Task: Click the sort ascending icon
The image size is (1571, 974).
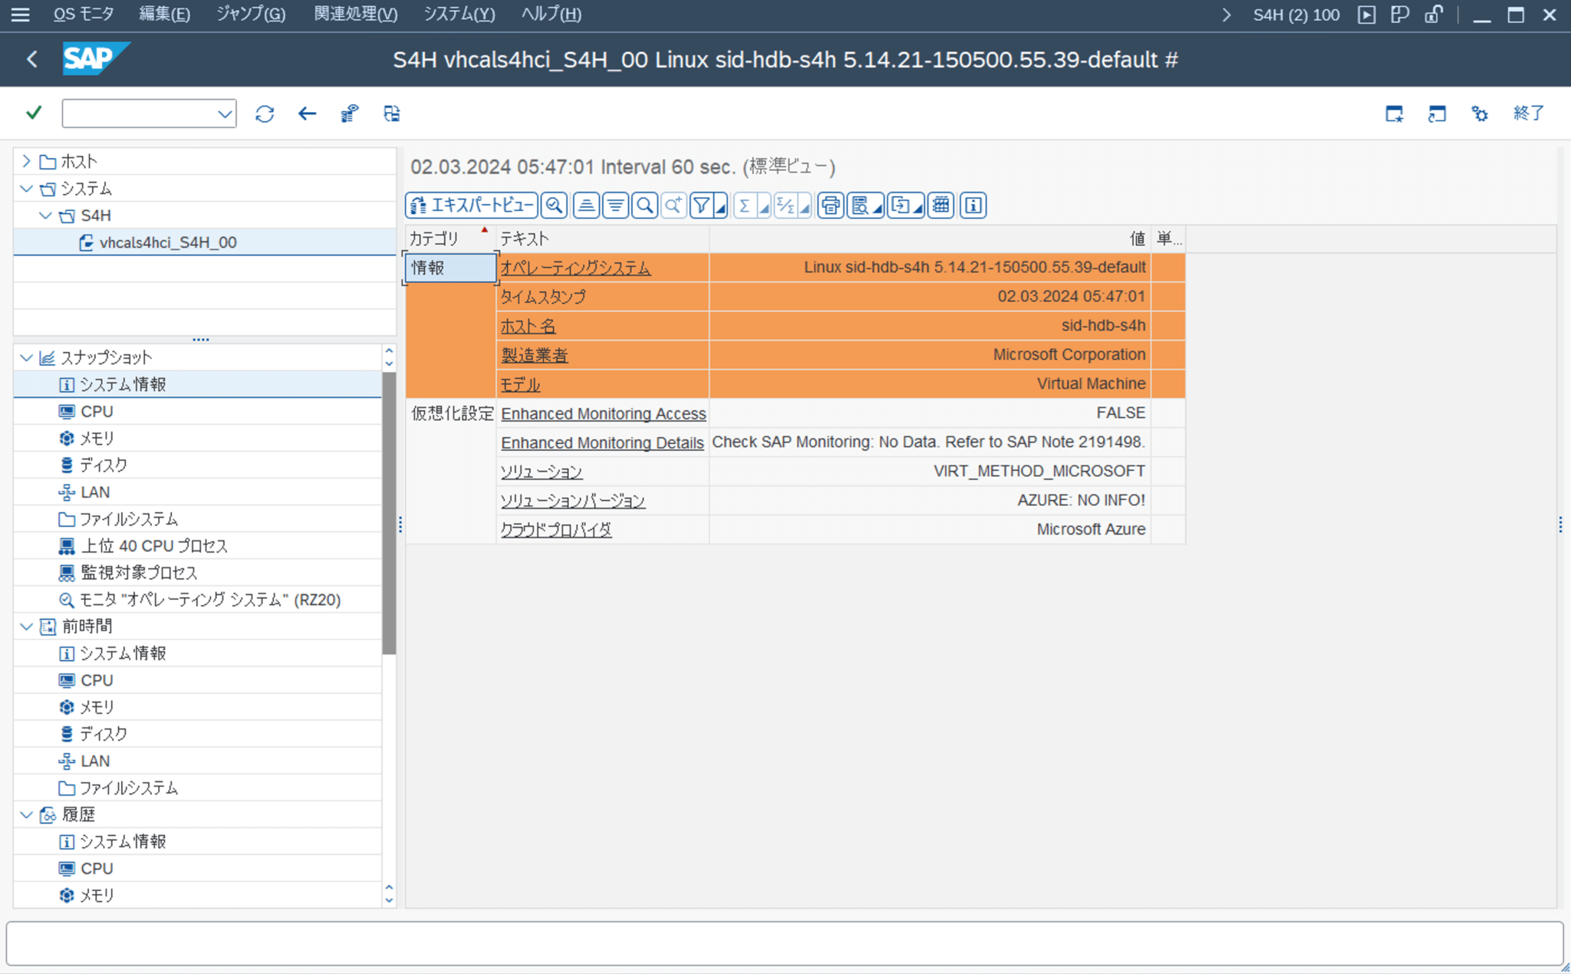Action: (x=586, y=206)
